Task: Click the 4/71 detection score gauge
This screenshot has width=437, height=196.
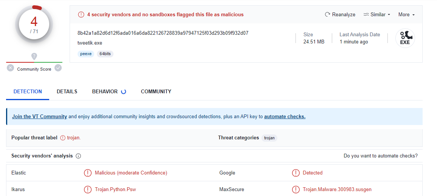Action: coord(34,25)
